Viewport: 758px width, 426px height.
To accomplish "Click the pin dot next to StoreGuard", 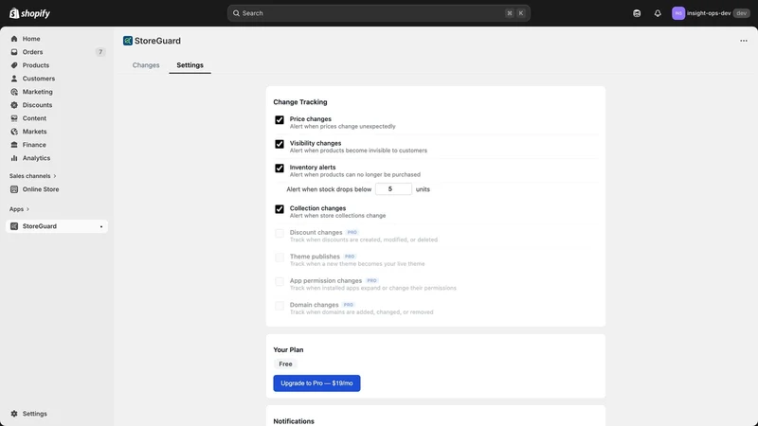I will point(101,226).
